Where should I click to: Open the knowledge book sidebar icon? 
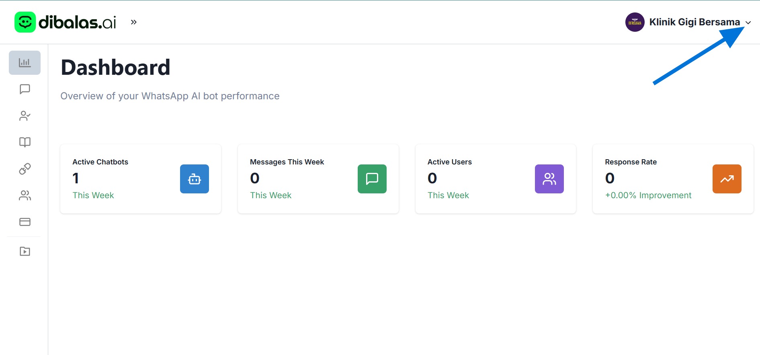[25, 142]
